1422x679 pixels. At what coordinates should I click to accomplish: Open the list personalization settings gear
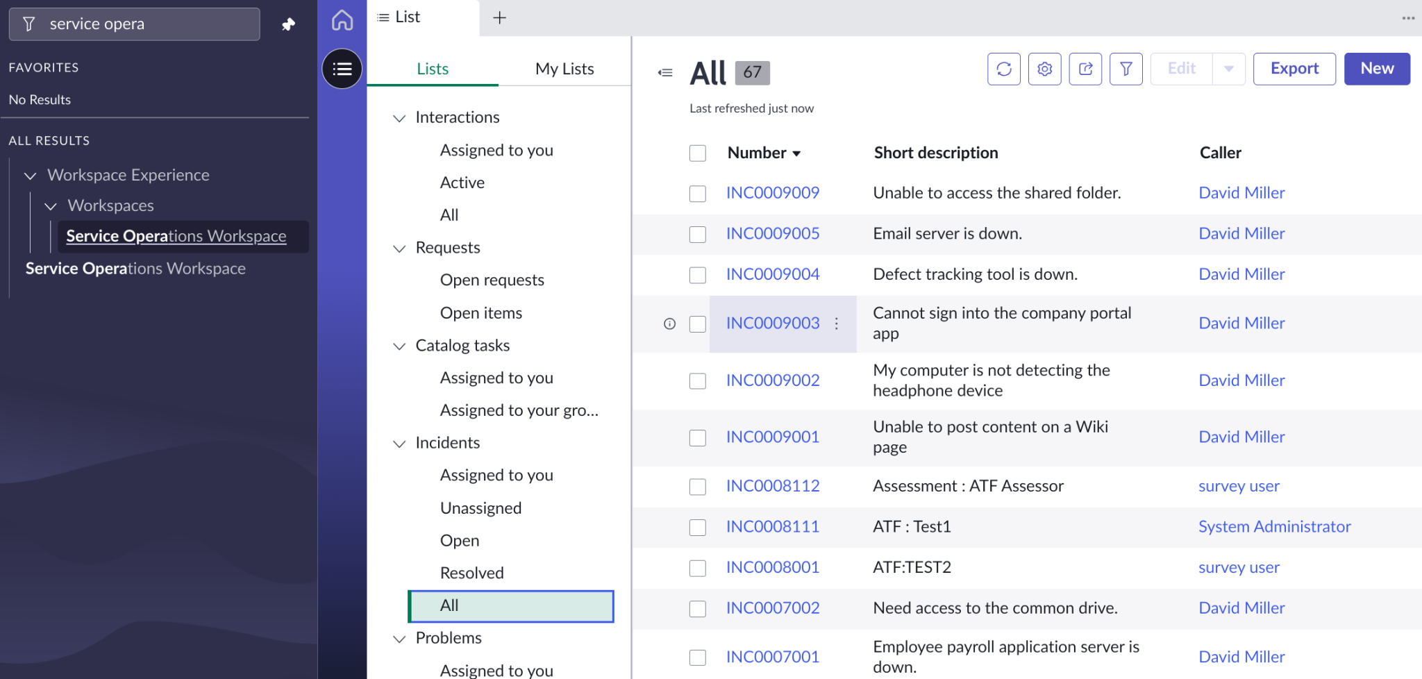[1044, 69]
